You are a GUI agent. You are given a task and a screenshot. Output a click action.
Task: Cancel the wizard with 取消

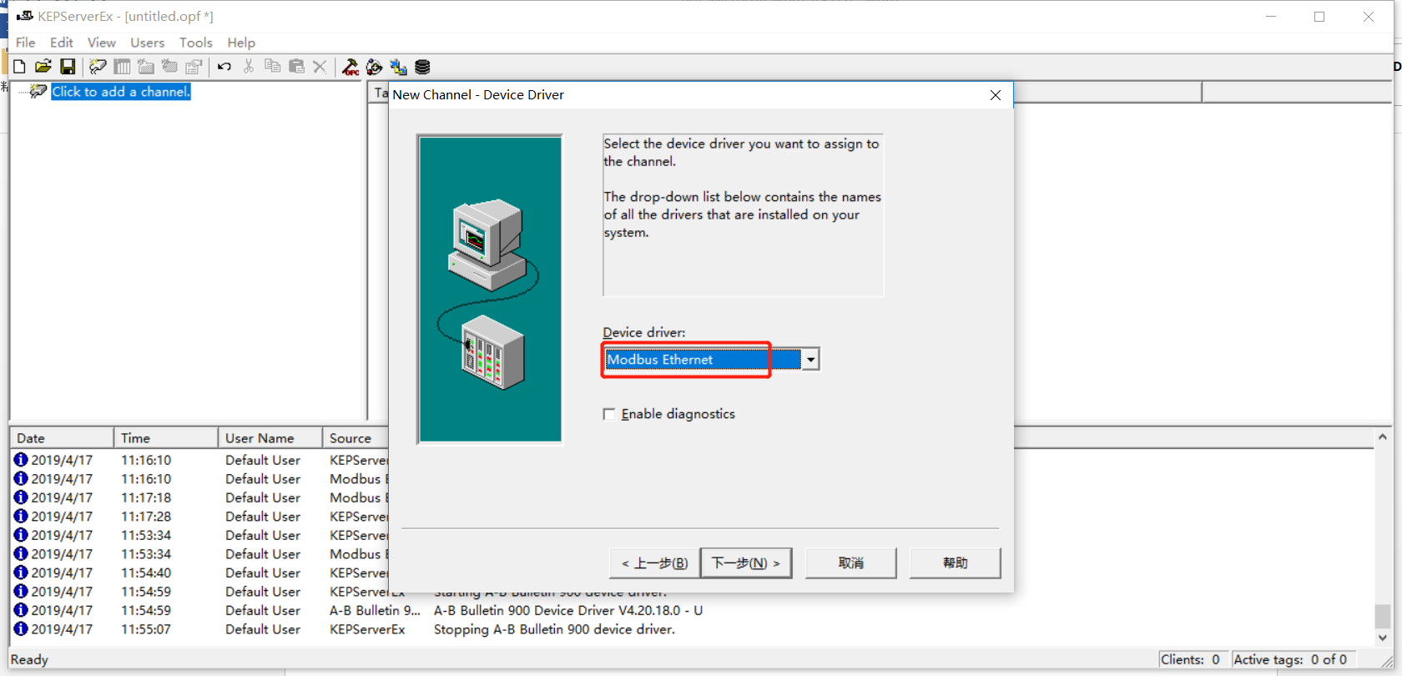tap(851, 563)
